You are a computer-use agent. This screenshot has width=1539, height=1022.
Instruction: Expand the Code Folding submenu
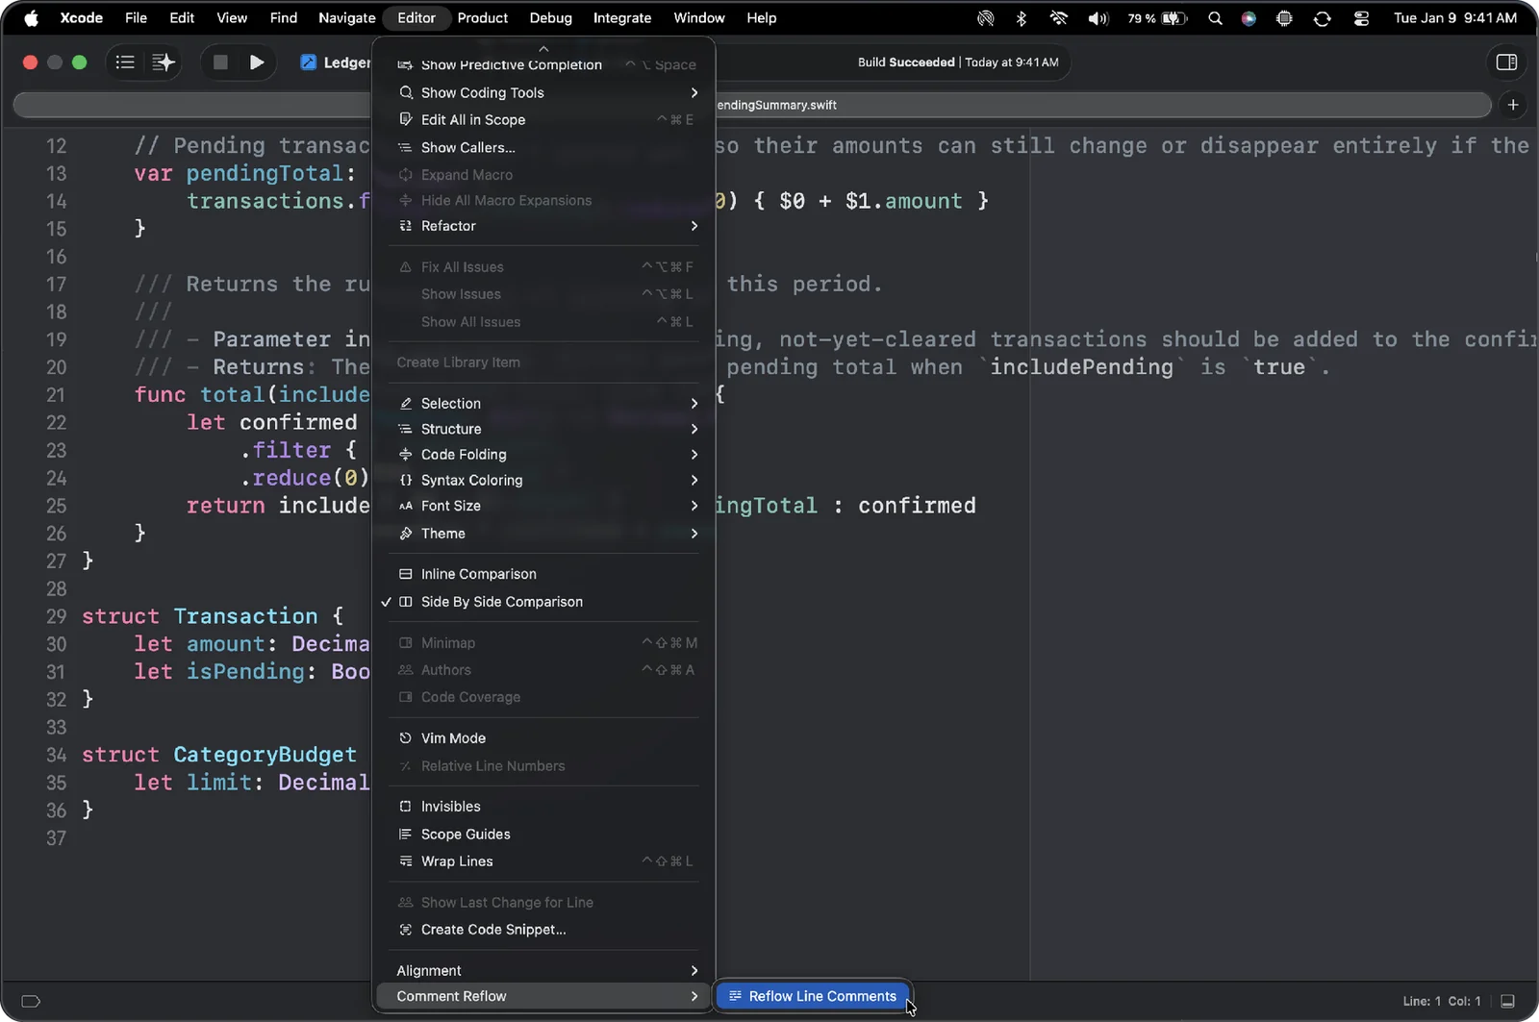click(543, 455)
